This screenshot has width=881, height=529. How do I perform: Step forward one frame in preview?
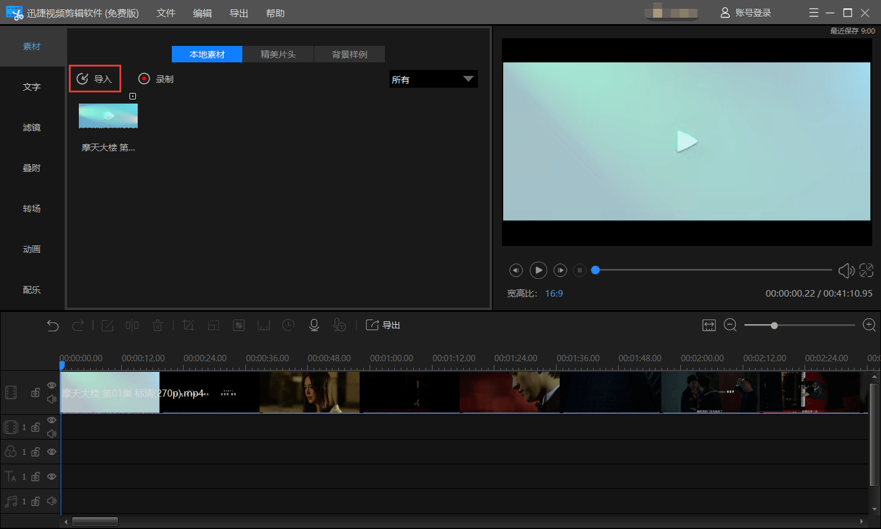(x=560, y=270)
